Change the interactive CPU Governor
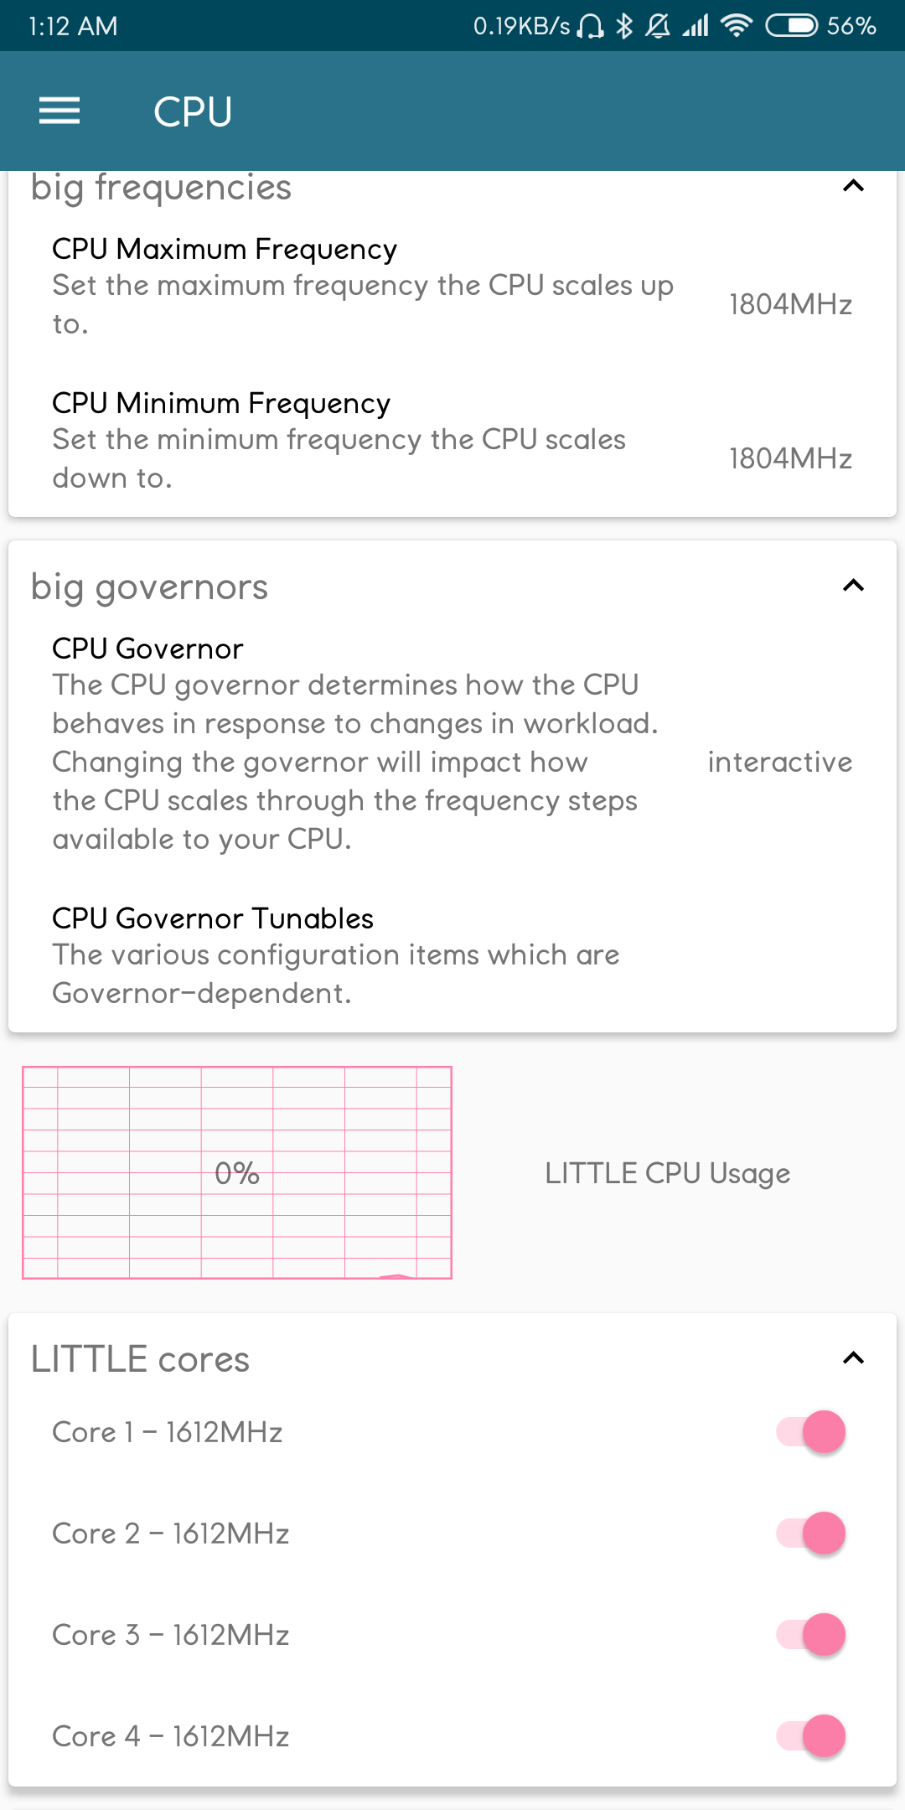Viewport: 905px width, 1810px height. [x=452, y=743]
